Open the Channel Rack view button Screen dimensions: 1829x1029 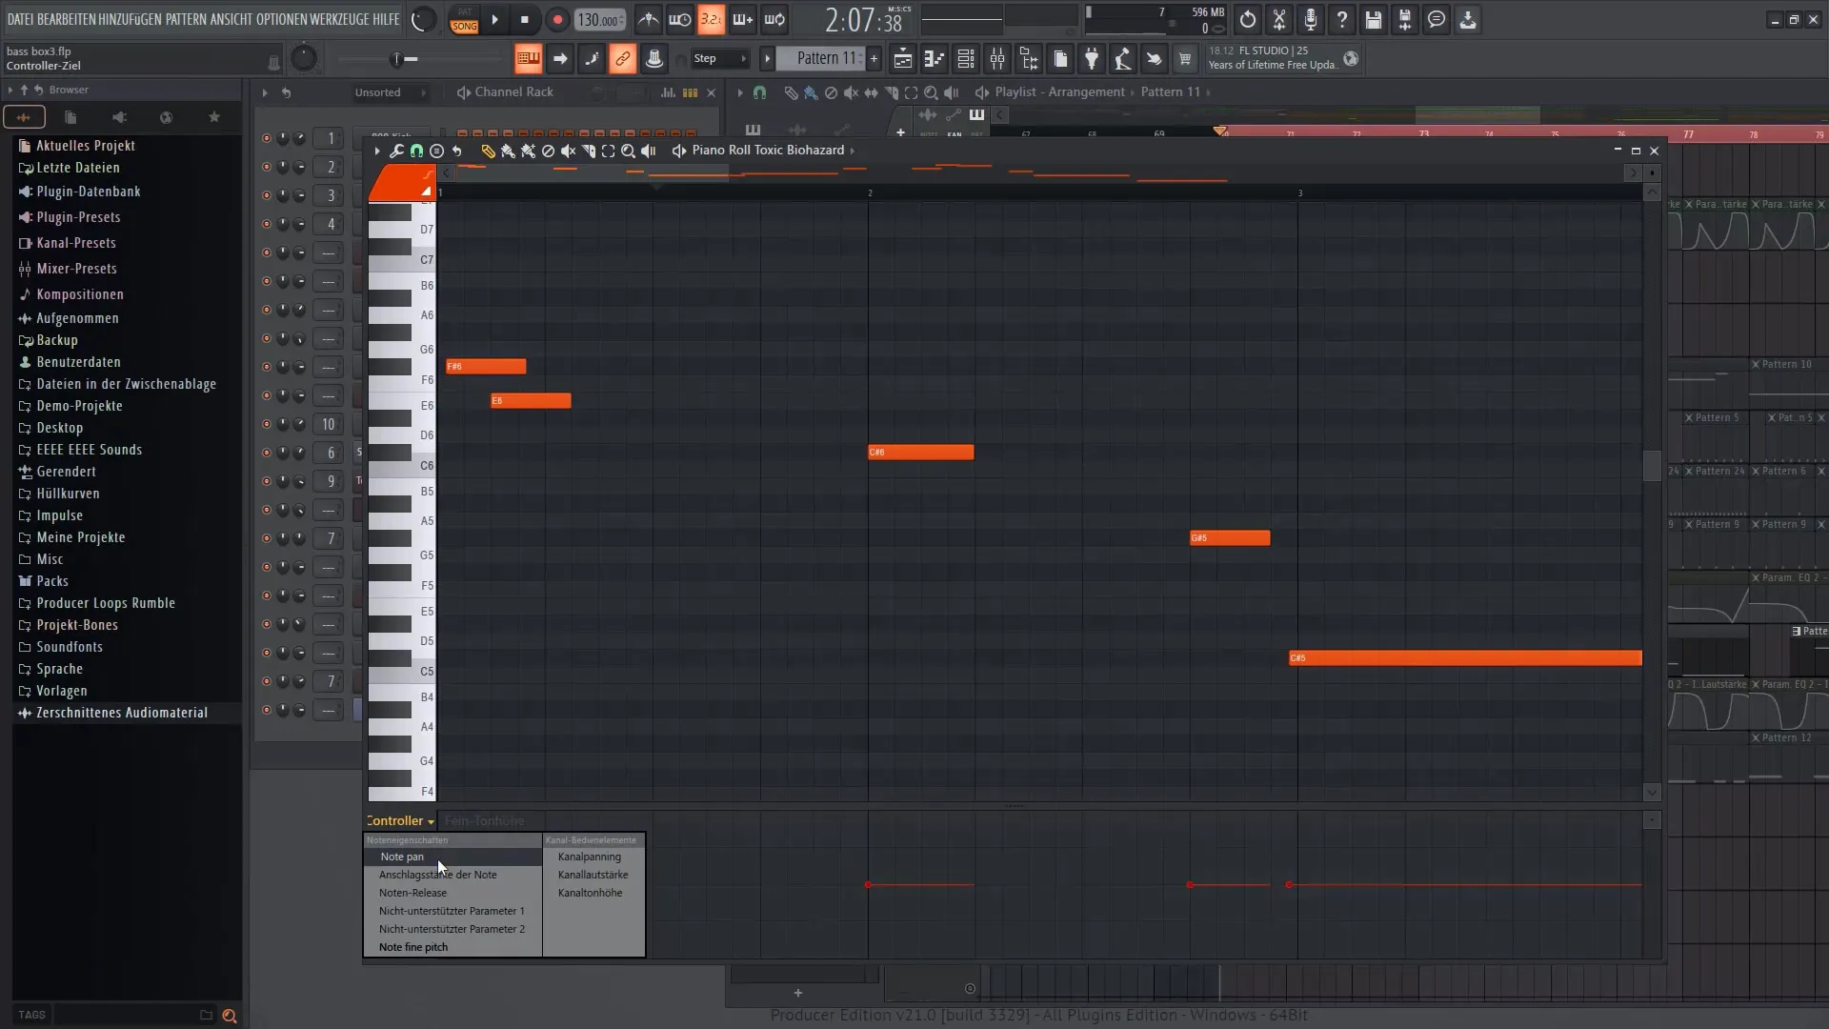[x=965, y=59]
